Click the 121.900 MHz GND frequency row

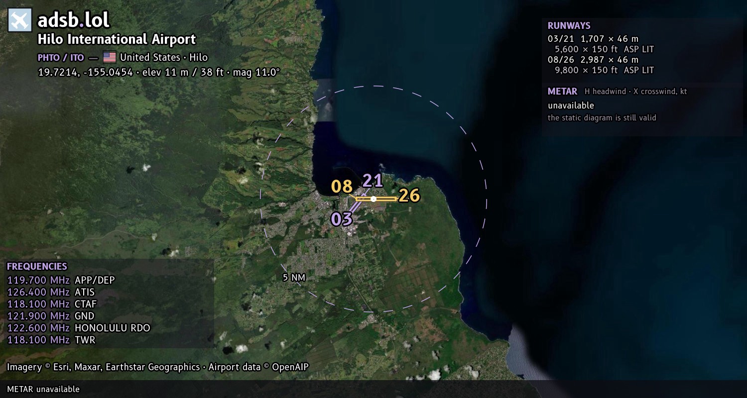click(x=51, y=316)
